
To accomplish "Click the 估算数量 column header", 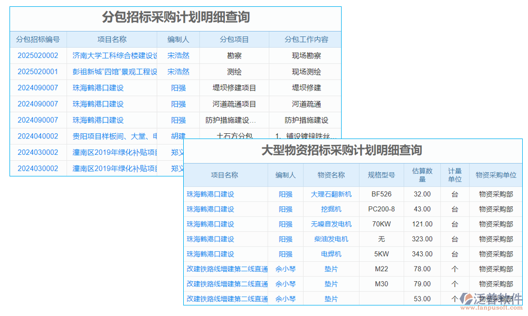I will 422,175.
